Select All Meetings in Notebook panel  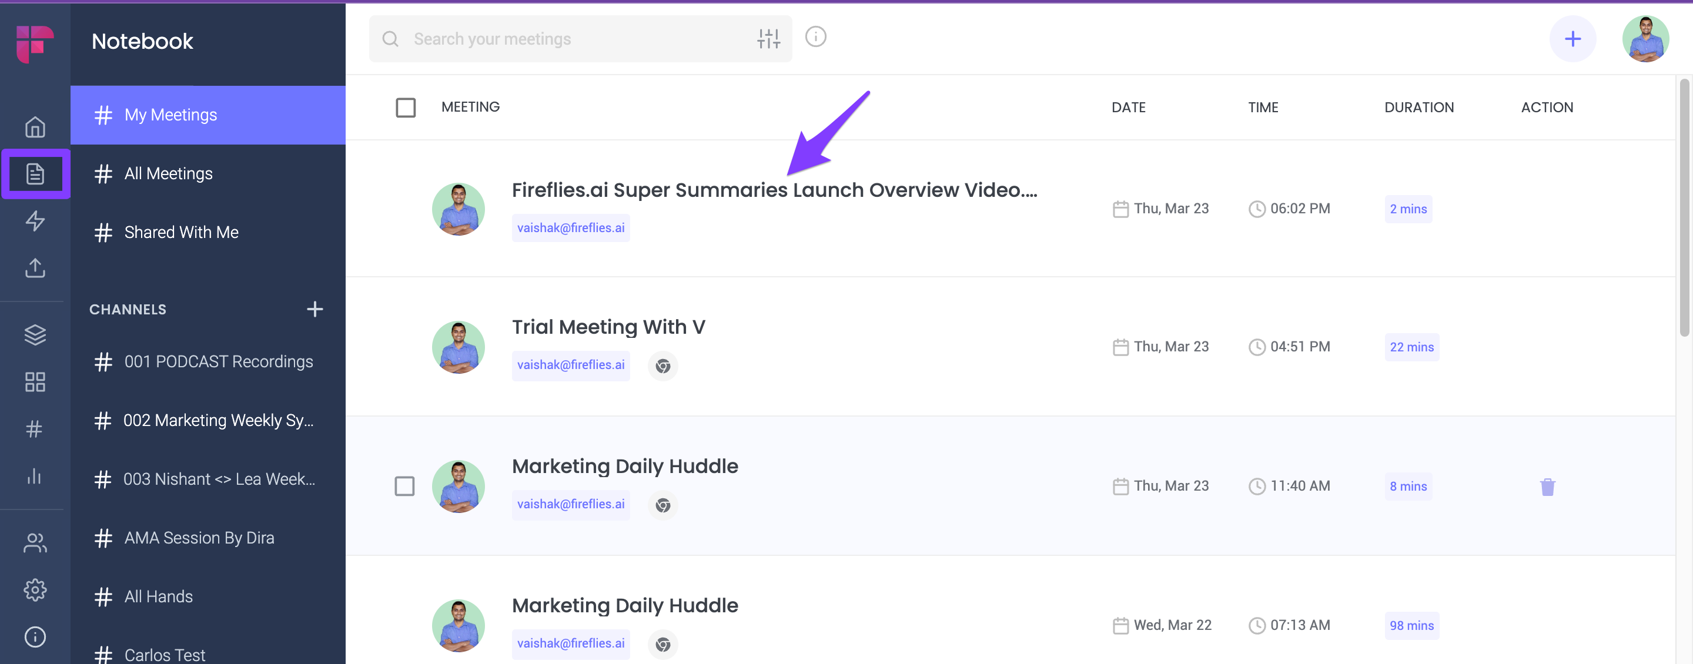tap(208, 173)
